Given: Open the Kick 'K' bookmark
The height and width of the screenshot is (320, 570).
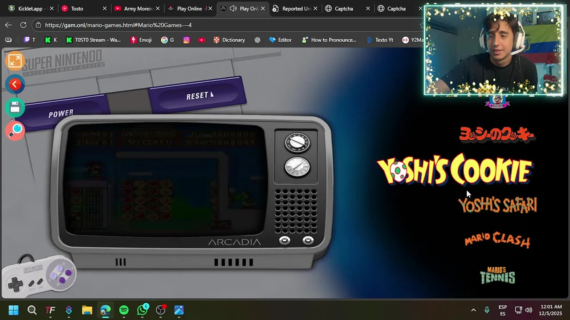Looking at the screenshot, I should click(x=51, y=40).
